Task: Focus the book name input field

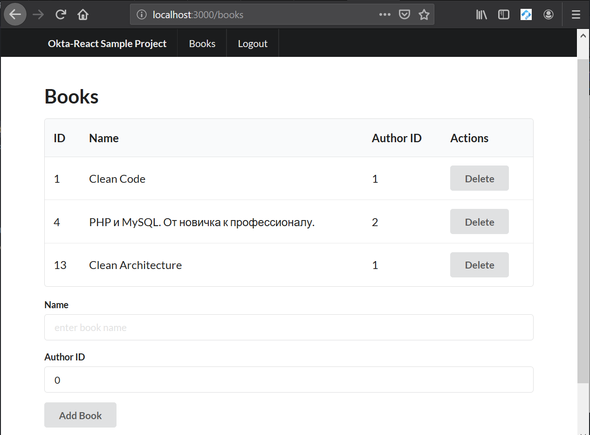Action: coord(288,327)
